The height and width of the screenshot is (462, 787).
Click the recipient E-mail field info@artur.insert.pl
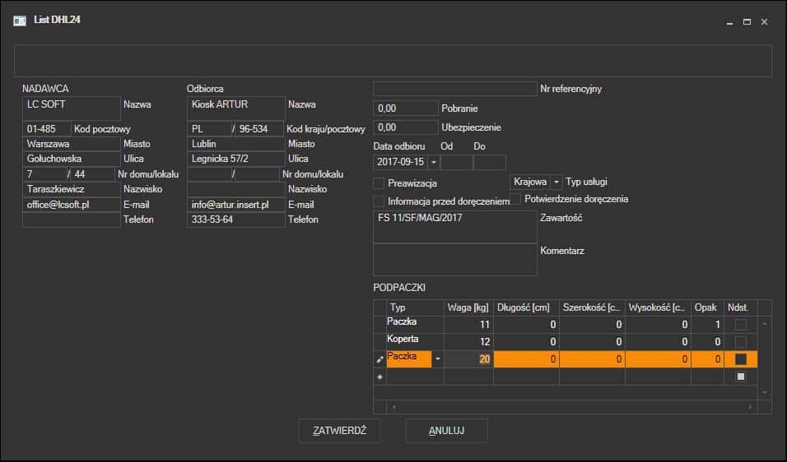tap(236, 205)
